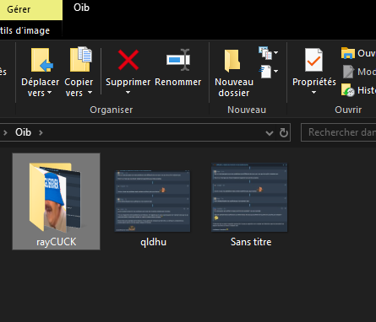Click the qldhu file name

[x=153, y=242]
